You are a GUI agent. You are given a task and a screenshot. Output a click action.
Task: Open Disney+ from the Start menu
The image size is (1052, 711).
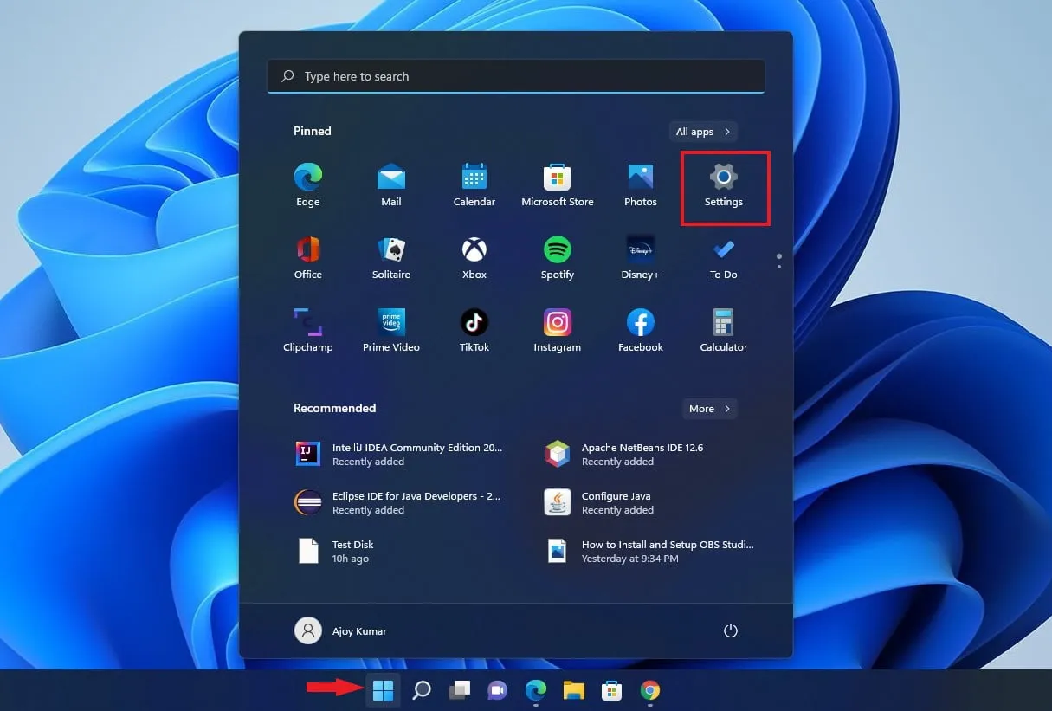tap(640, 257)
